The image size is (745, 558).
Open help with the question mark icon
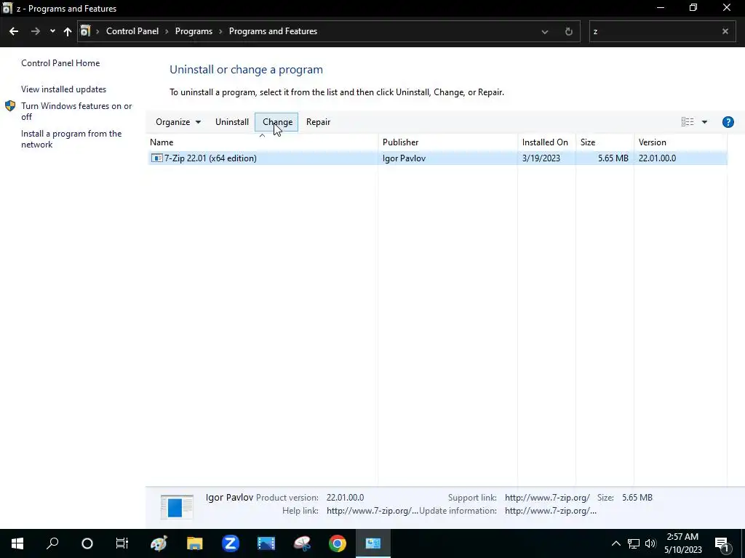tap(728, 122)
